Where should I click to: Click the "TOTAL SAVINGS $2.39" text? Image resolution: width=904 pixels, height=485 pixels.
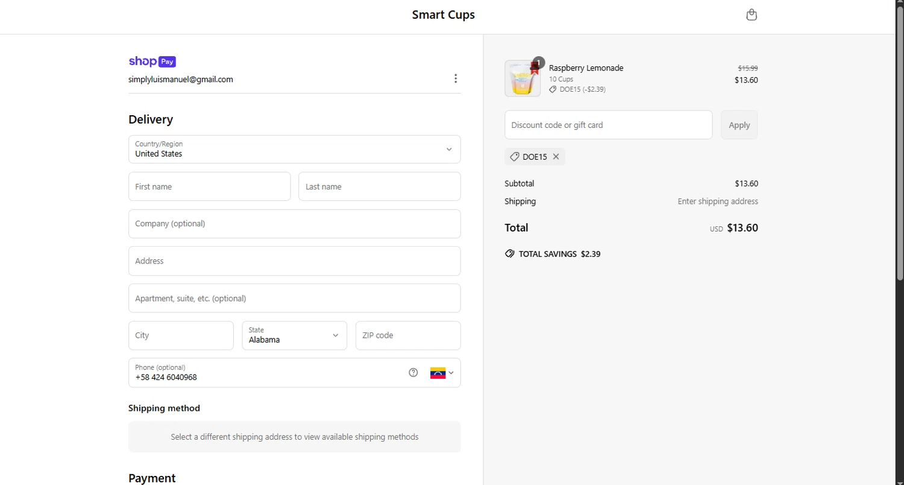[x=559, y=254]
